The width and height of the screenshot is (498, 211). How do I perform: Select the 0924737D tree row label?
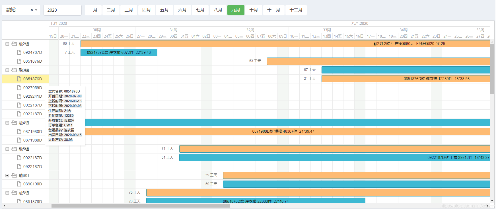click(33, 52)
